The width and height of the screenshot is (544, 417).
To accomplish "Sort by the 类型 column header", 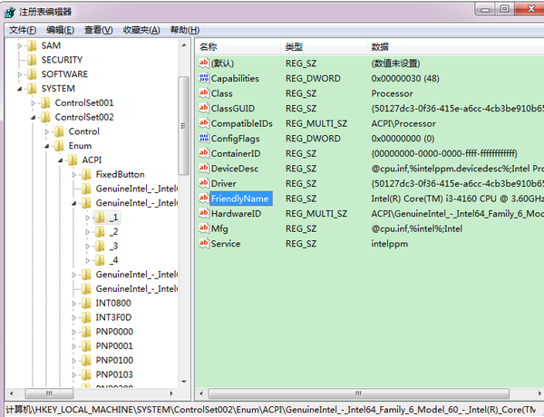I will tap(324, 46).
